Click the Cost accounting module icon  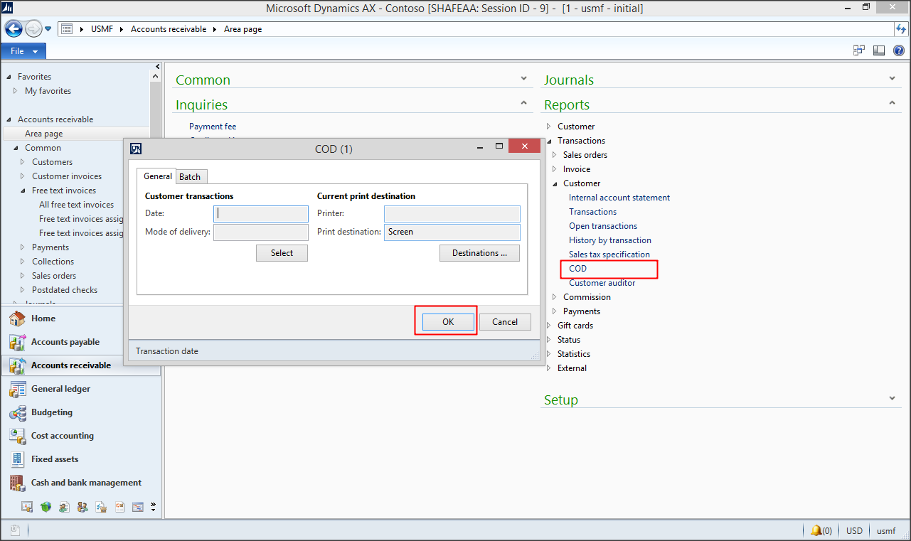17,436
